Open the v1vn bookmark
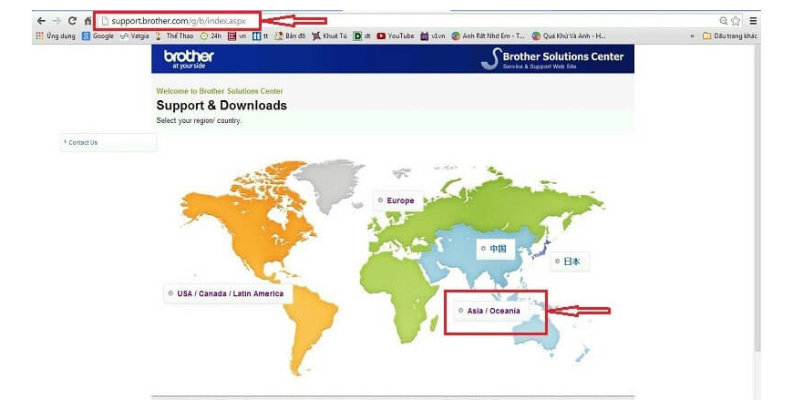Viewport: 793px width, 410px height. [432, 36]
